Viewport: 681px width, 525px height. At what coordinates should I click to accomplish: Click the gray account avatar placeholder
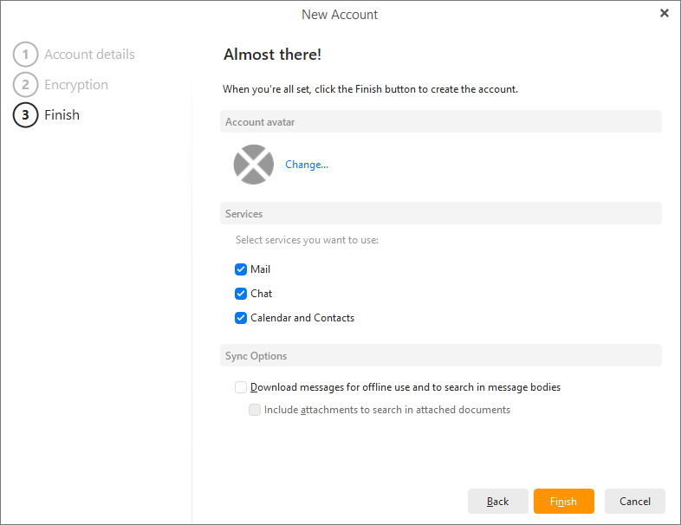[x=254, y=165]
